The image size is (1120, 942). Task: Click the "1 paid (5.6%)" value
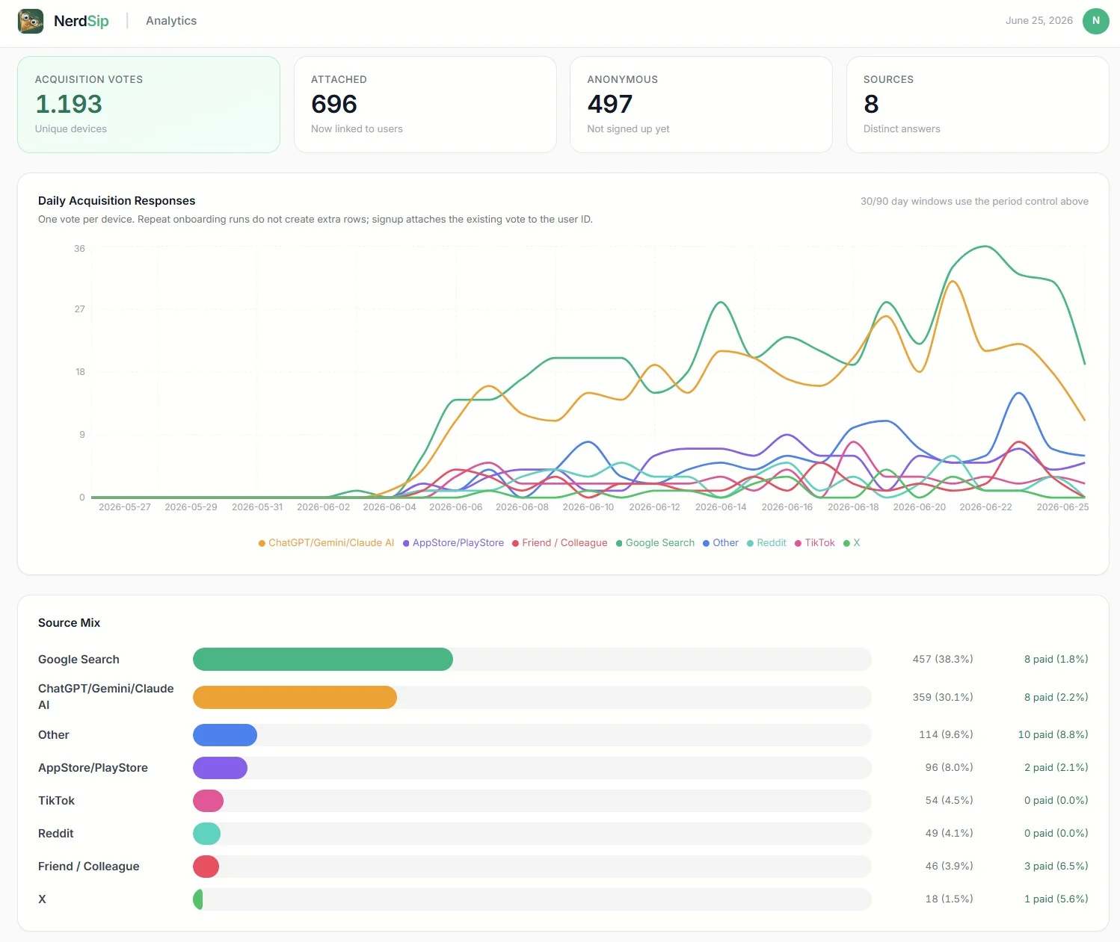point(1056,899)
